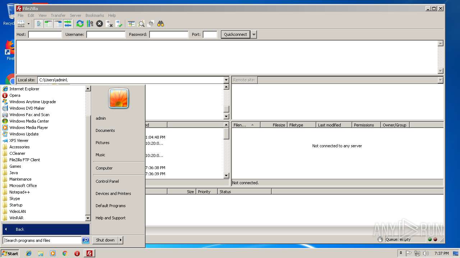
Task: Open the Site Manager dropdown arrow
Action: point(28,24)
